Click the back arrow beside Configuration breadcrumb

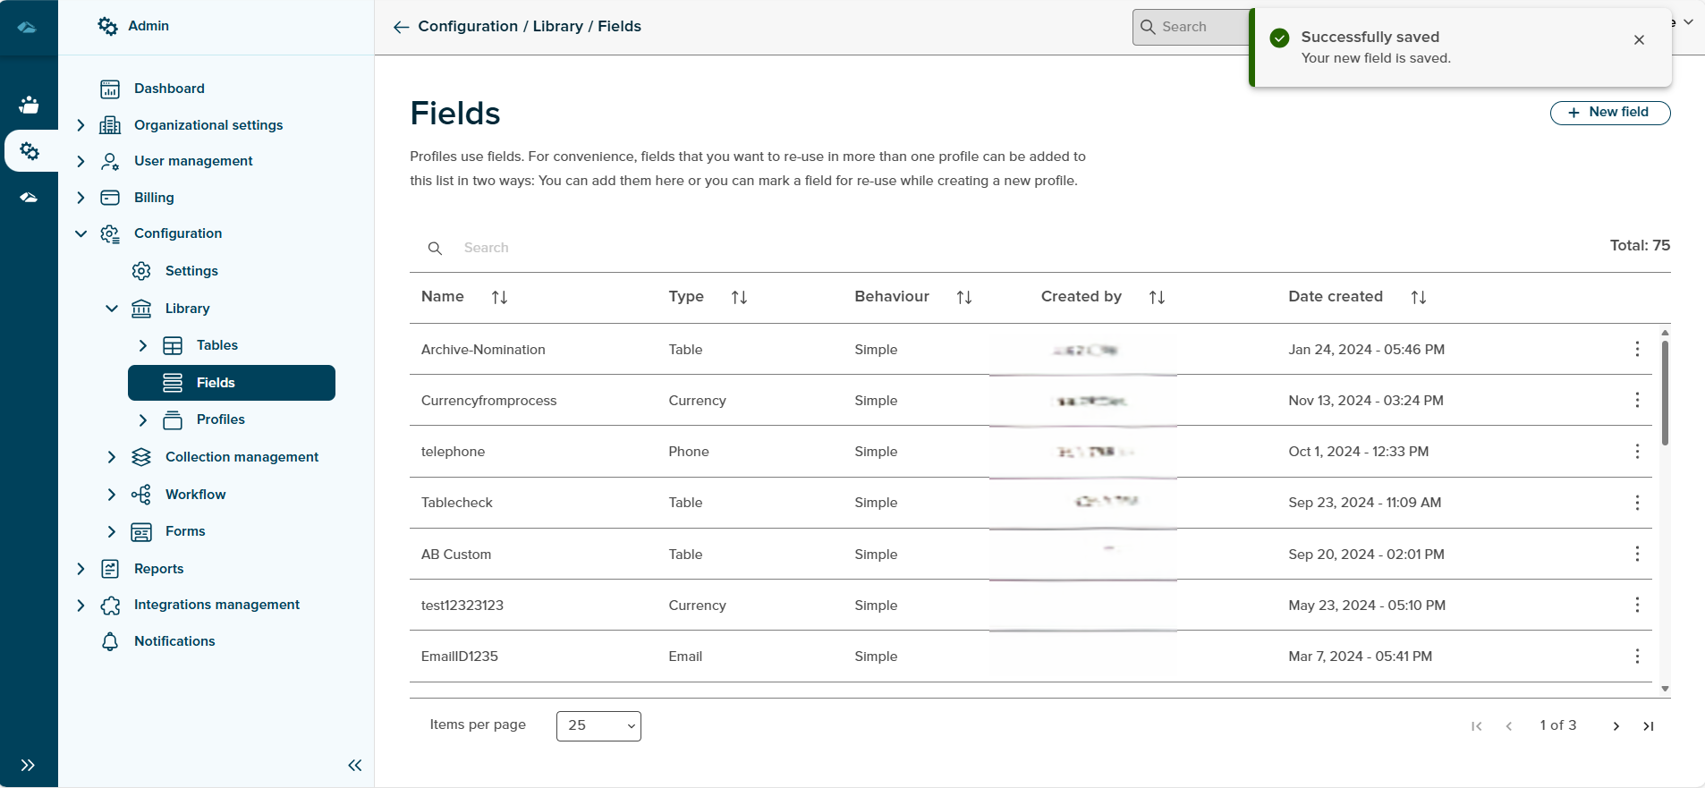tap(401, 27)
